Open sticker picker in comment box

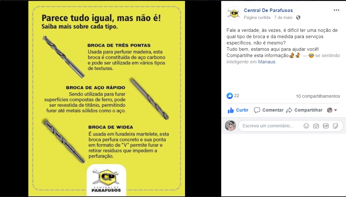[x=335, y=126]
